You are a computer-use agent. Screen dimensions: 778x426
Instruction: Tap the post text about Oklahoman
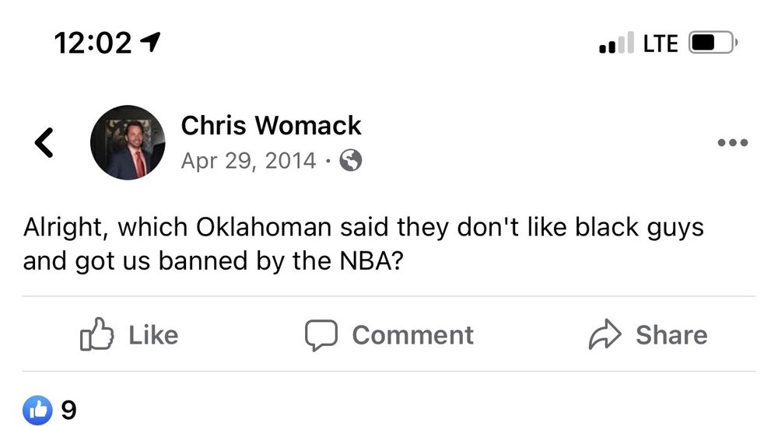[x=363, y=244]
